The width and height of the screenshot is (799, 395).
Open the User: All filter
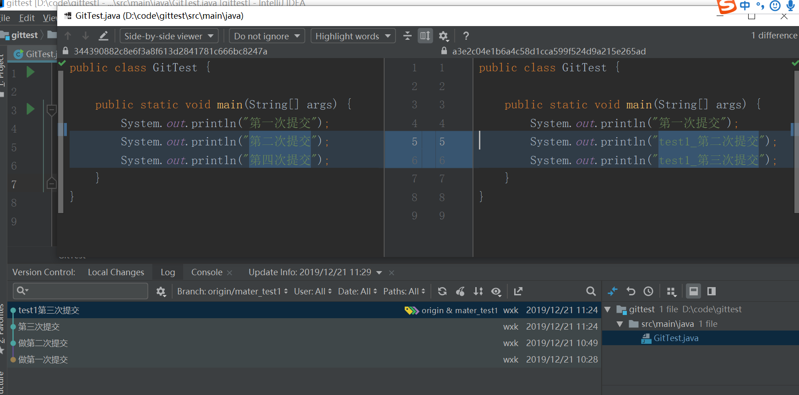313,291
